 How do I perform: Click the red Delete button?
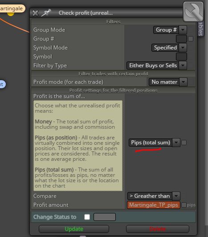coord(158,229)
